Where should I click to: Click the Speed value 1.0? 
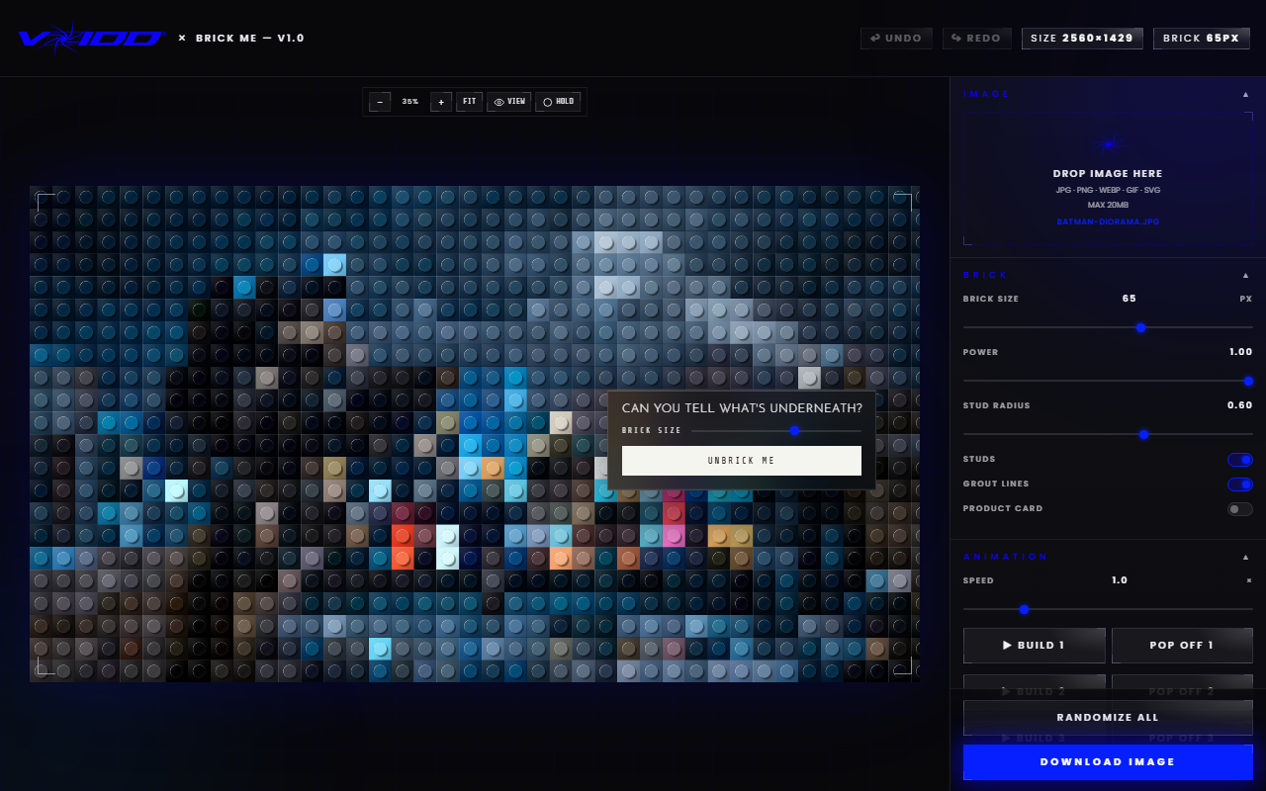1120,580
